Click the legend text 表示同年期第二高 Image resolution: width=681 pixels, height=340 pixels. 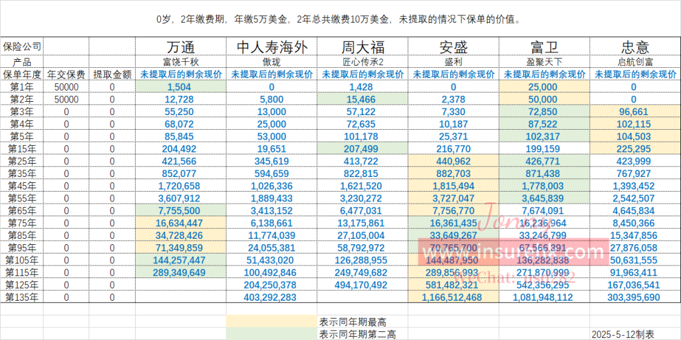(x=357, y=335)
